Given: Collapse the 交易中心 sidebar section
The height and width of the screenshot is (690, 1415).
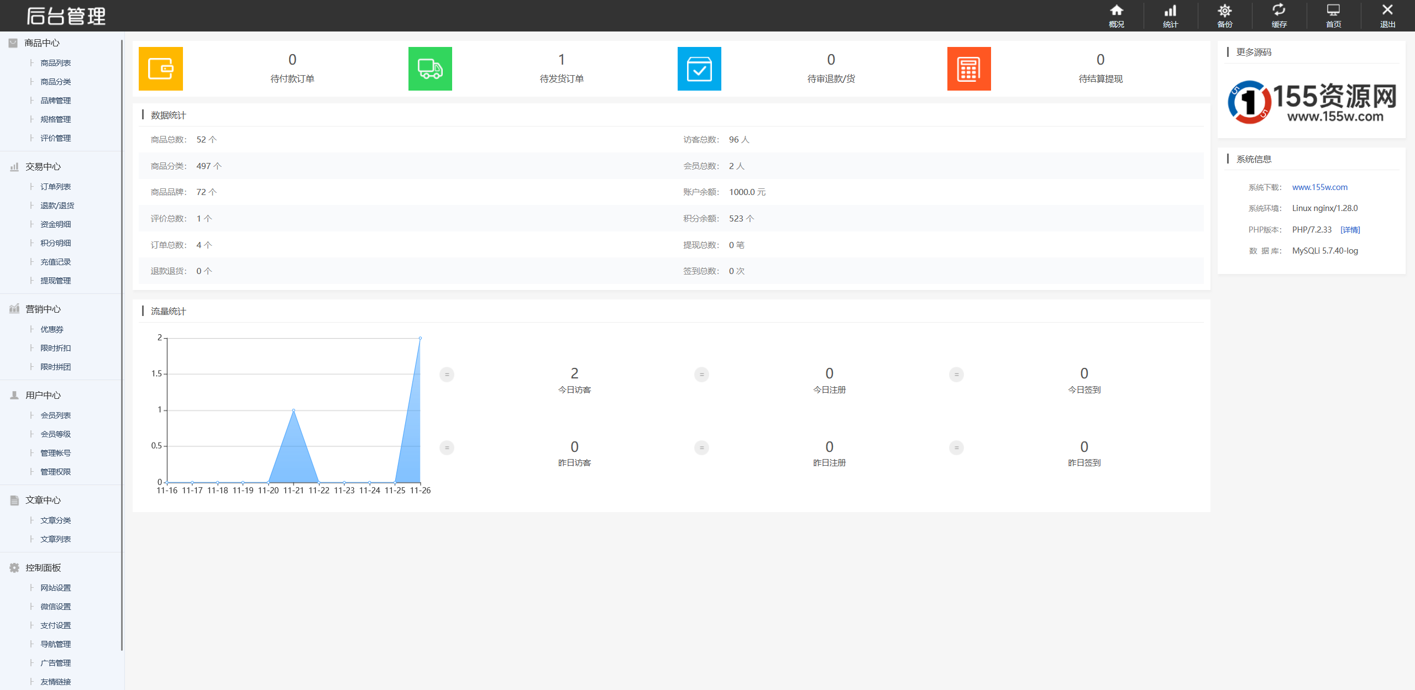Looking at the screenshot, I should coord(43,167).
